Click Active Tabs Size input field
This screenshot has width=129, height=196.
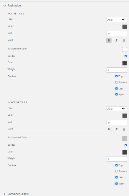point(117,34)
